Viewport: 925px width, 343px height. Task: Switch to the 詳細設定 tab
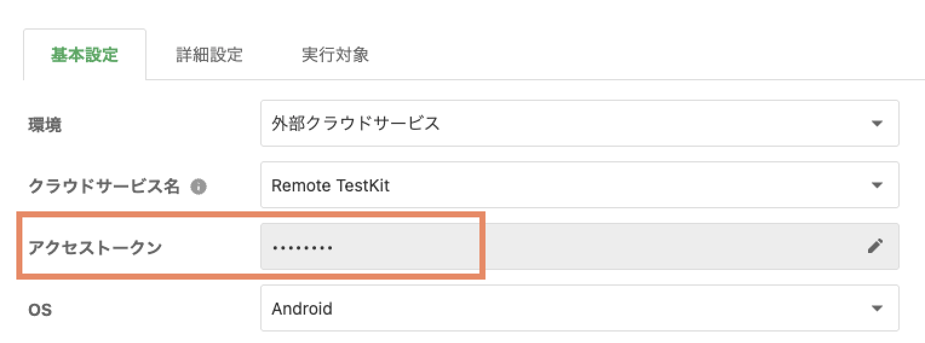click(209, 55)
